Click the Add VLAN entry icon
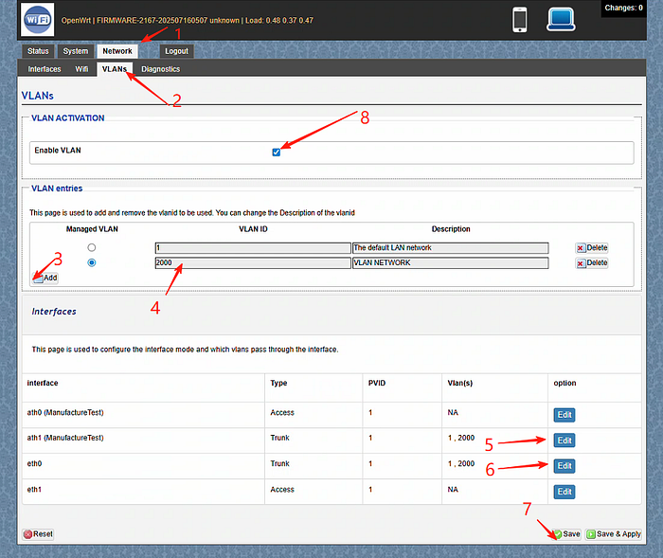 tap(38, 279)
